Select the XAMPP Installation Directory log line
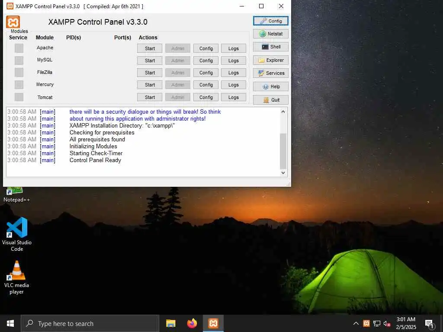Image resolution: width=443 pixels, height=332 pixels. tap(122, 126)
